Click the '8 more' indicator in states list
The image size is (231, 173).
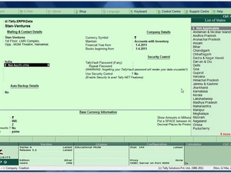coord(225,134)
